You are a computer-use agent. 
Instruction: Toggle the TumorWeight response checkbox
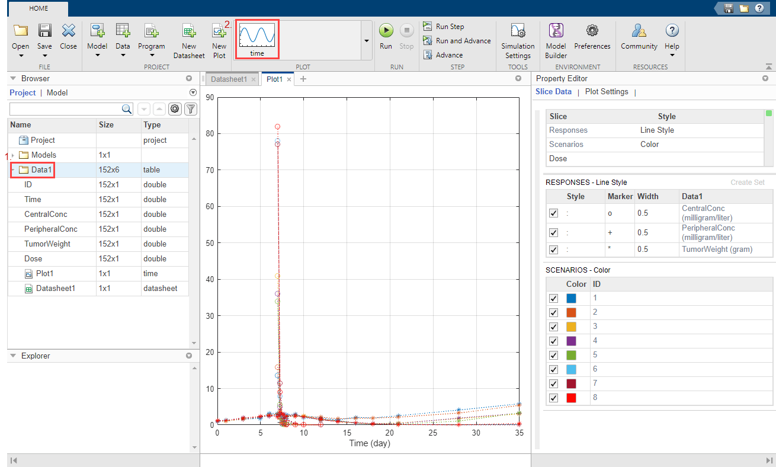tap(553, 250)
